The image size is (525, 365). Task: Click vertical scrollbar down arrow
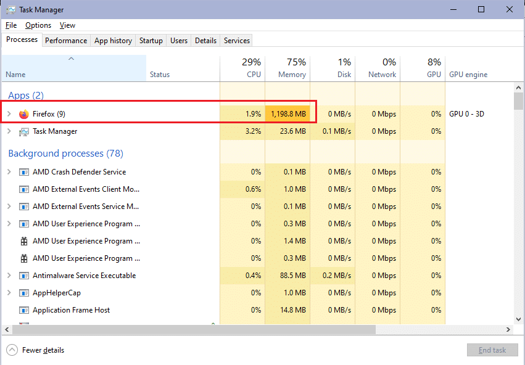point(518,319)
